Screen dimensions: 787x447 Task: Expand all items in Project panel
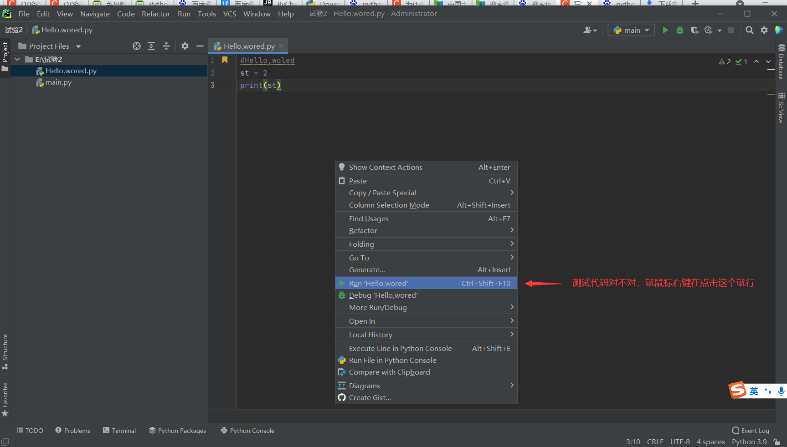click(x=151, y=46)
